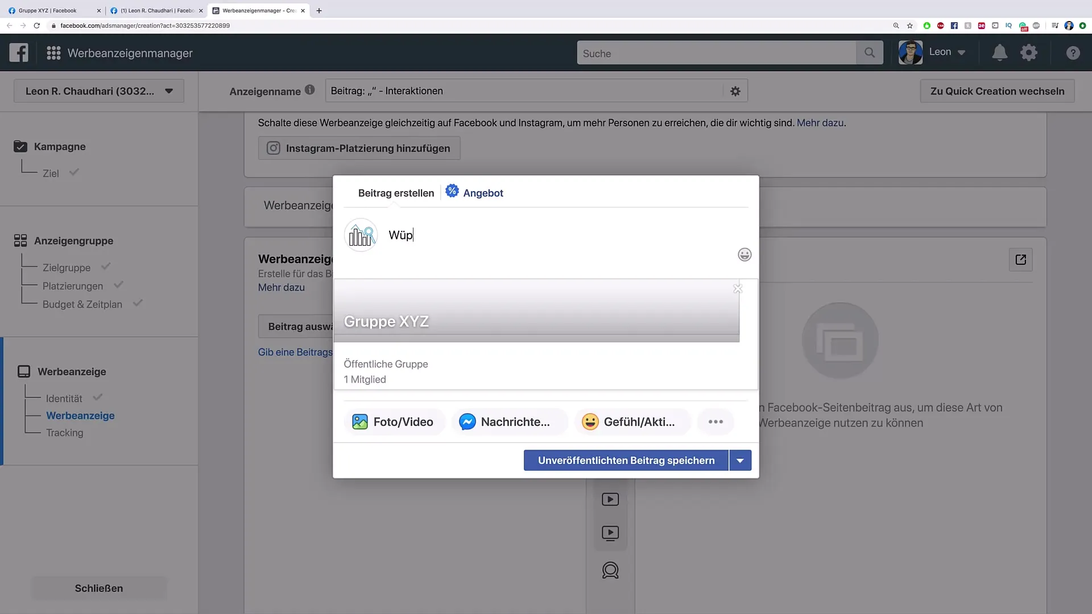
Task: Click the Anzeigenname text field
Action: (524, 91)
